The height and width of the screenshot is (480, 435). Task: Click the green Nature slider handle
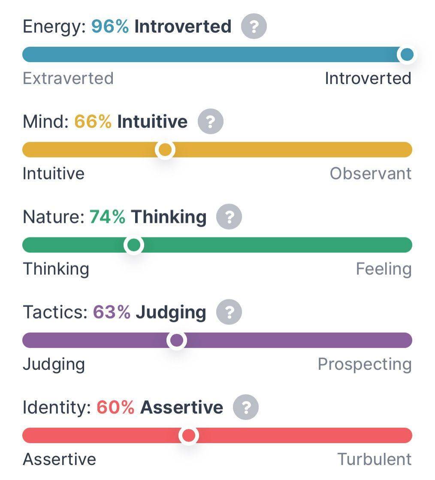click(134, 245)
